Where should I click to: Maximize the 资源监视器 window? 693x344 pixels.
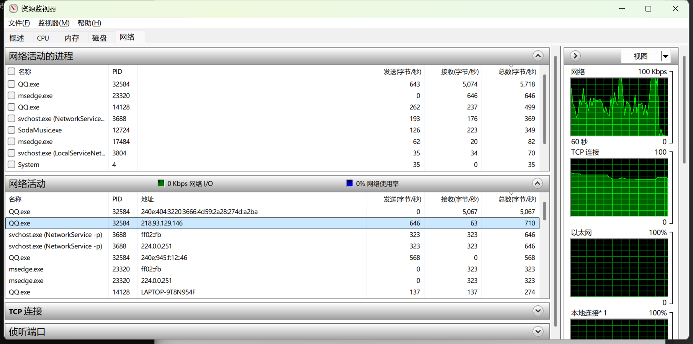(x=648, y=8)
